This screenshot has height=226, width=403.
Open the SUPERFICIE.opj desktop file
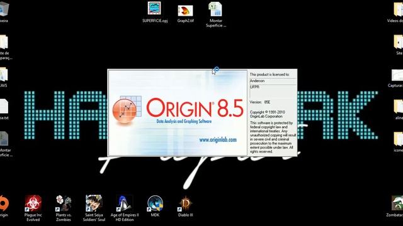pos(154,12)
